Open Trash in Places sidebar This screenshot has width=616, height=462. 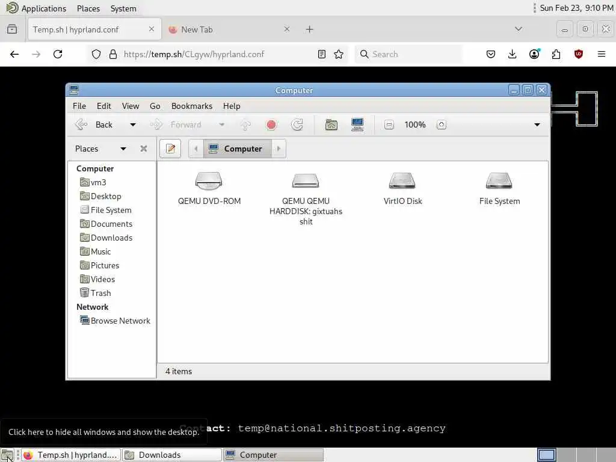tap(96, 293)
